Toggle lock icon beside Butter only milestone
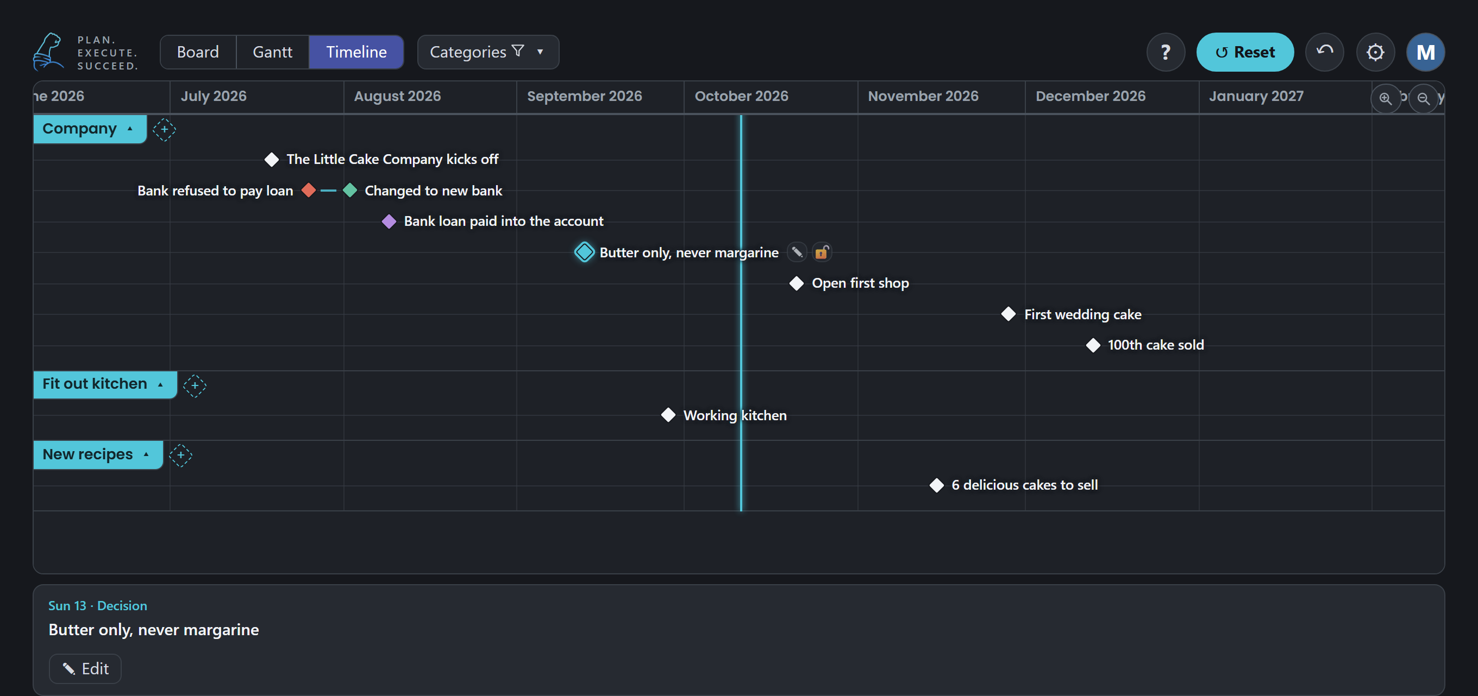Viewport: 1478px width, 696px height. pos(822,252)
